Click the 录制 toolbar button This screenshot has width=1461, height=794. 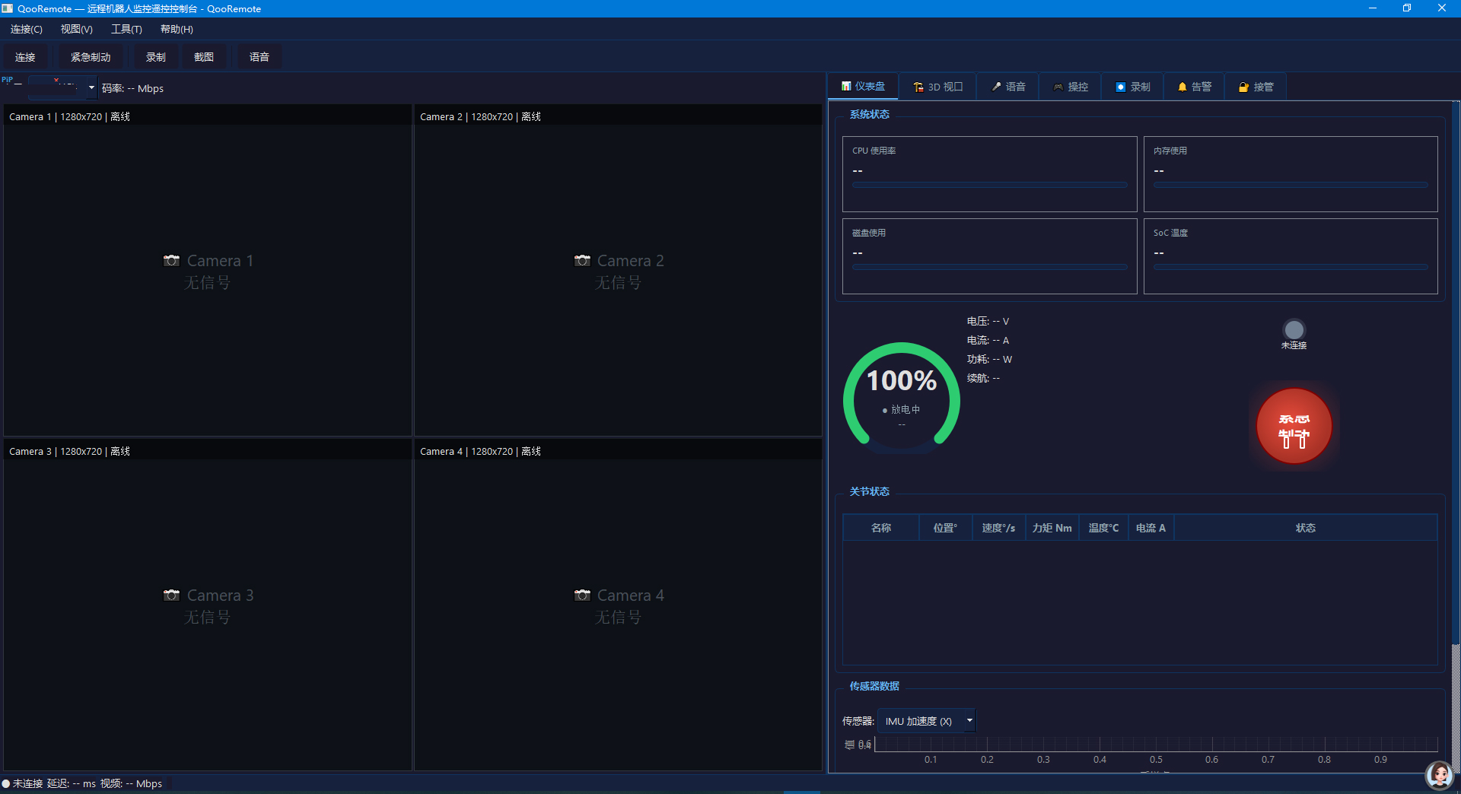coord(156,57)
